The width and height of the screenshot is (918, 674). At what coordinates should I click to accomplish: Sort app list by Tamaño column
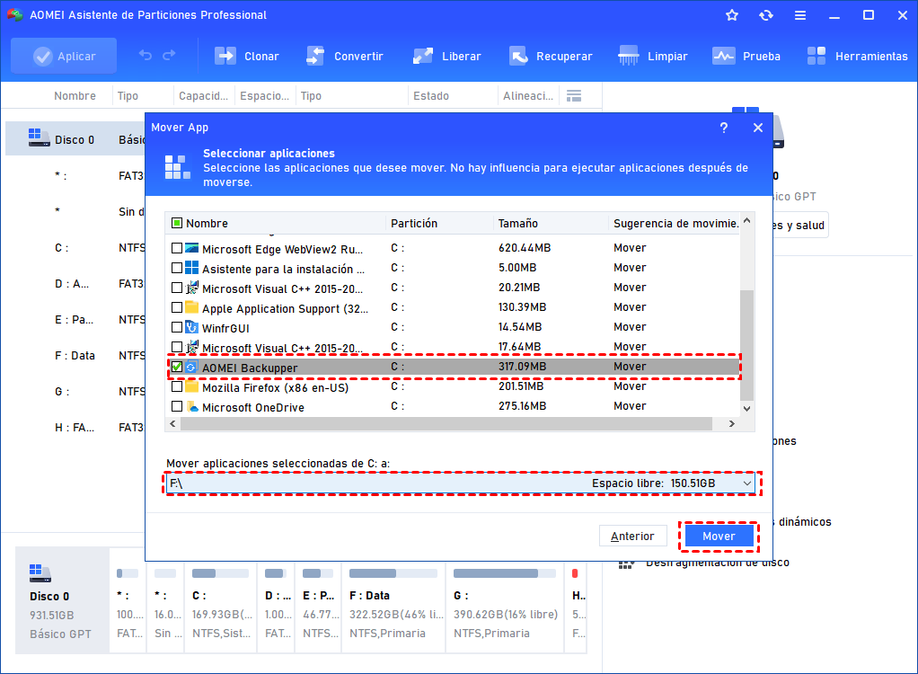[551, 223]
